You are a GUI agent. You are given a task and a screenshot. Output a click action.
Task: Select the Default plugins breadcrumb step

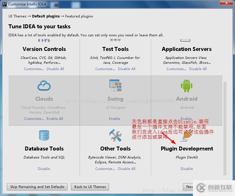point(46,16)
